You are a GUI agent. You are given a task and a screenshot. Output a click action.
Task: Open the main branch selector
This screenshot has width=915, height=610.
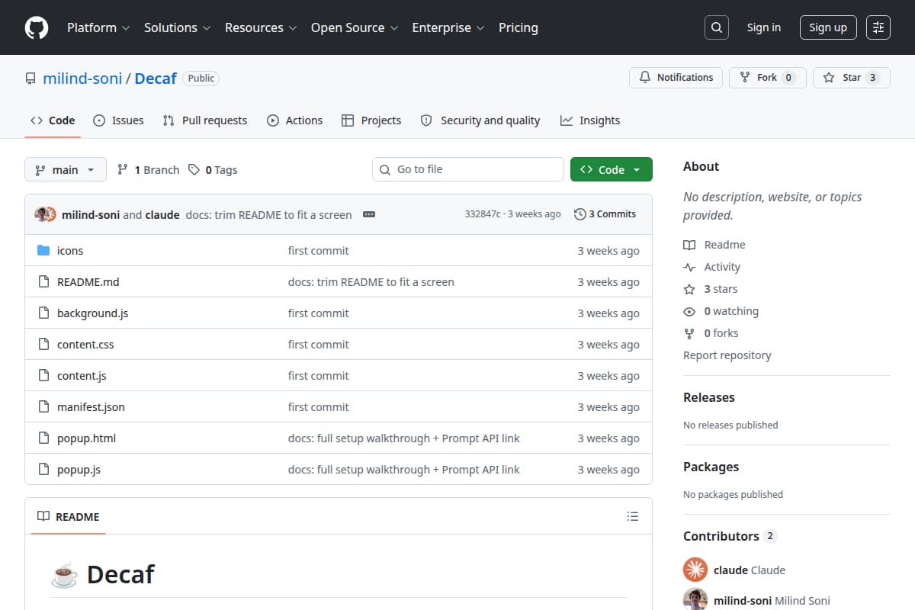pyautogui.click(x=65, y=169)
